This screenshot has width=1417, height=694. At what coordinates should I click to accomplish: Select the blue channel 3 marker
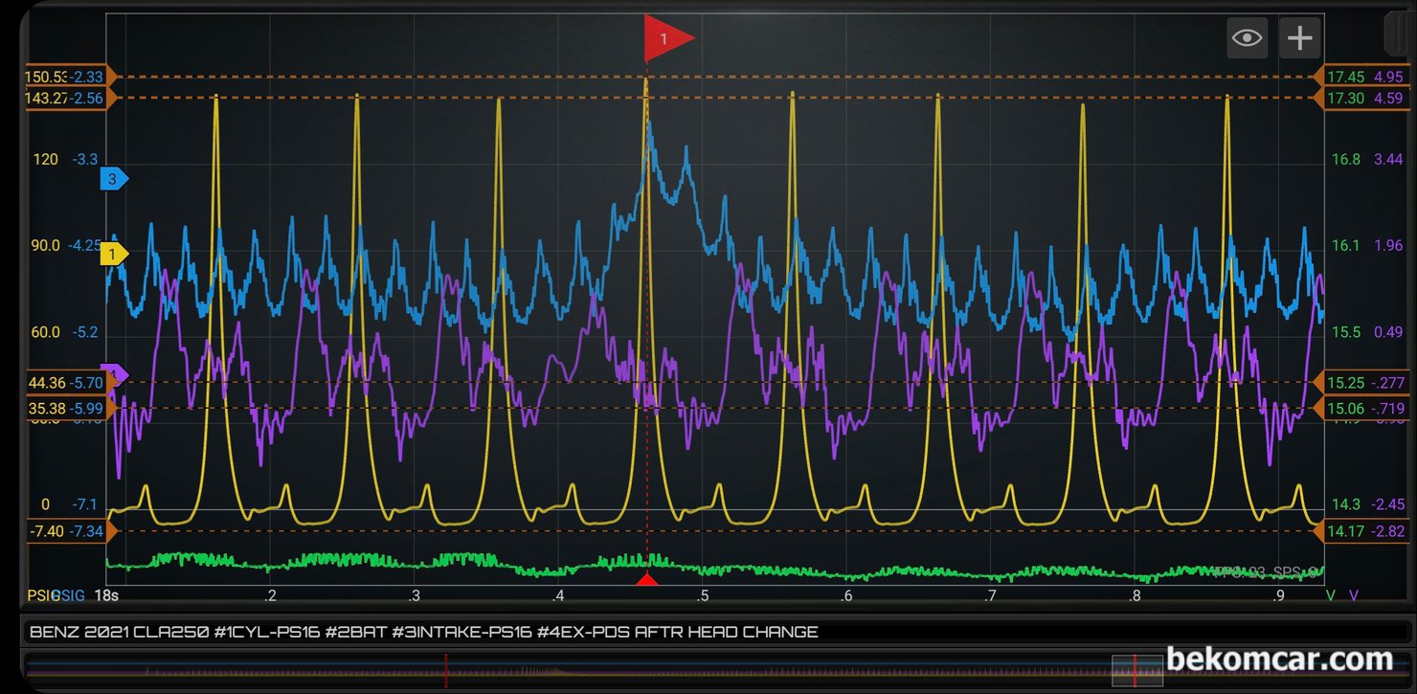pos(114,178)
